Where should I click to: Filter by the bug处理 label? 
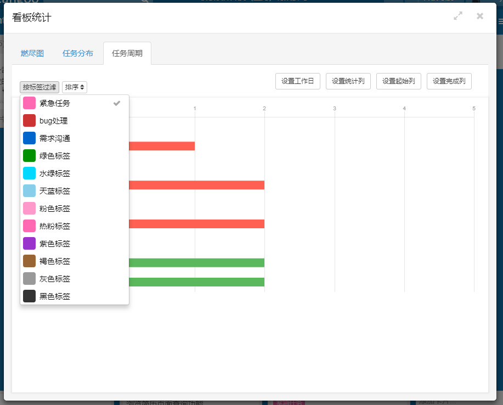pos(54,121)
